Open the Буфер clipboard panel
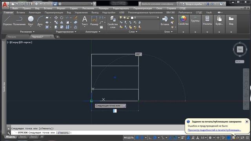The width and height of the screenshot is (251, 141). point(219,20)
